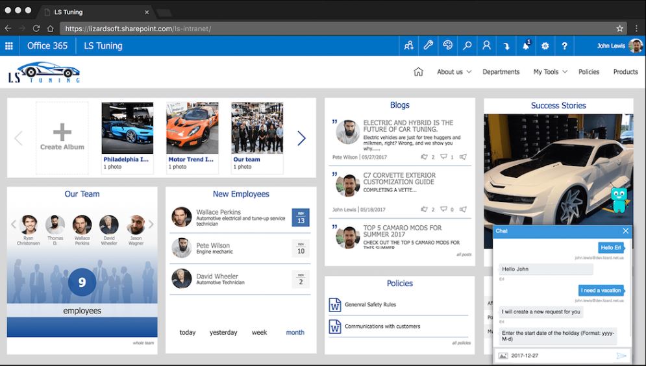646x366 pixels.
Task: Open the browser three-dot menu
Action: pos(636,29)
